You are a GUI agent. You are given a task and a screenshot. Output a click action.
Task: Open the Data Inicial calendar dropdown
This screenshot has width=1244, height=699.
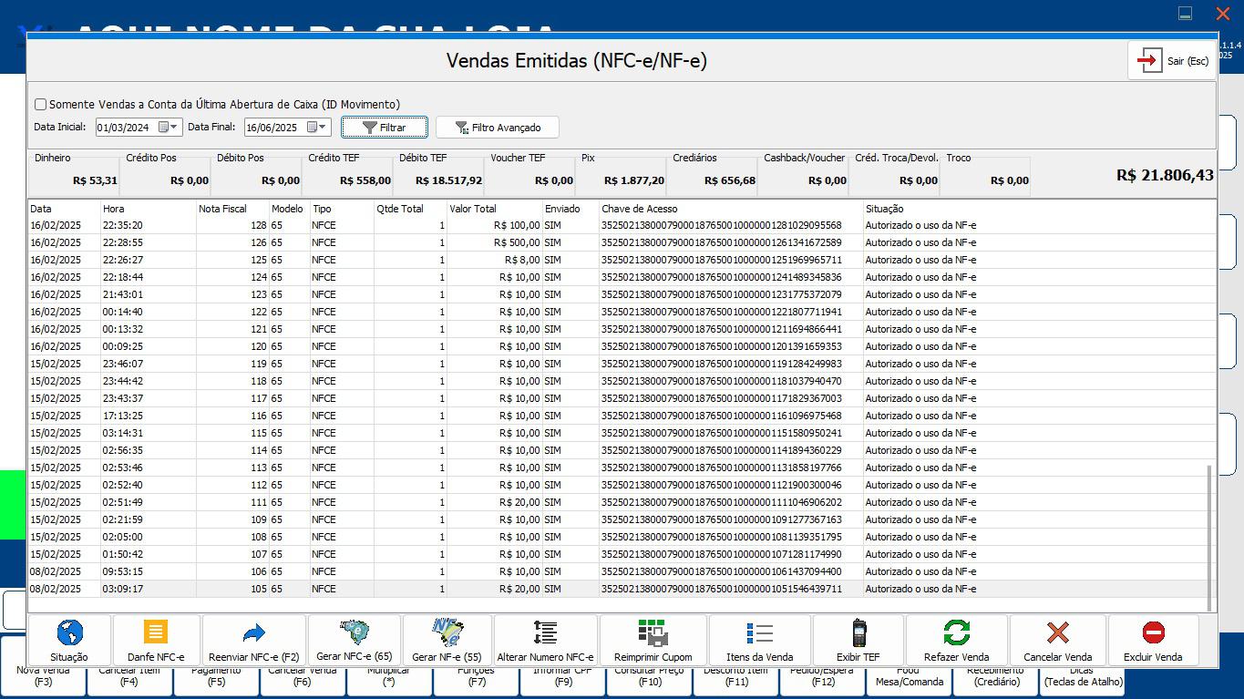click(x=169, y=128)
